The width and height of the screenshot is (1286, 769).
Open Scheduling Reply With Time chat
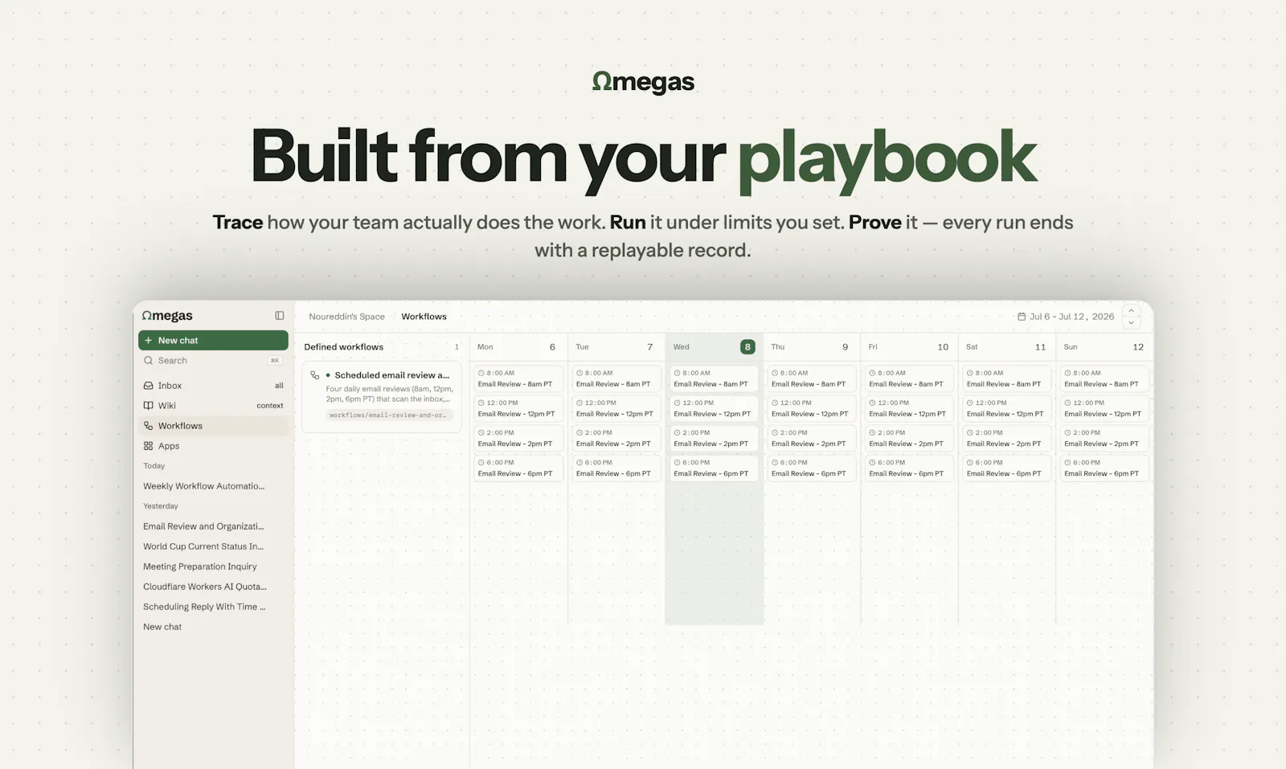204,607
